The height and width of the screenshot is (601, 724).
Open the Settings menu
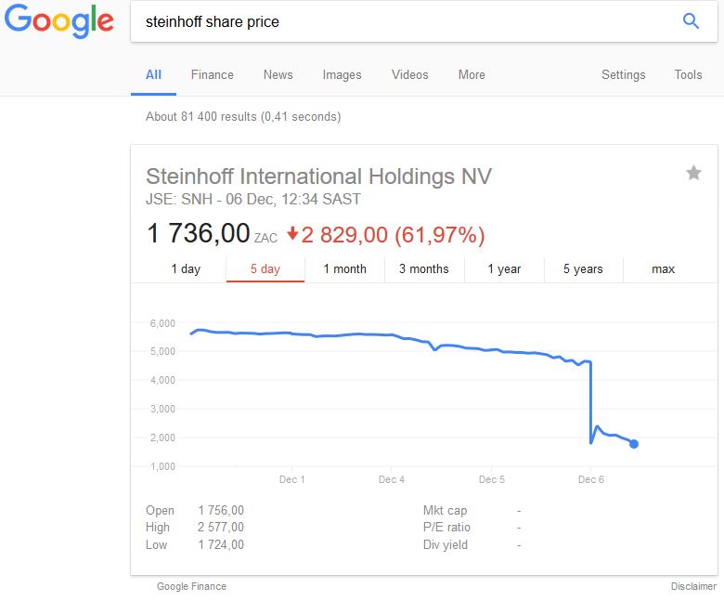click(623, 74)
